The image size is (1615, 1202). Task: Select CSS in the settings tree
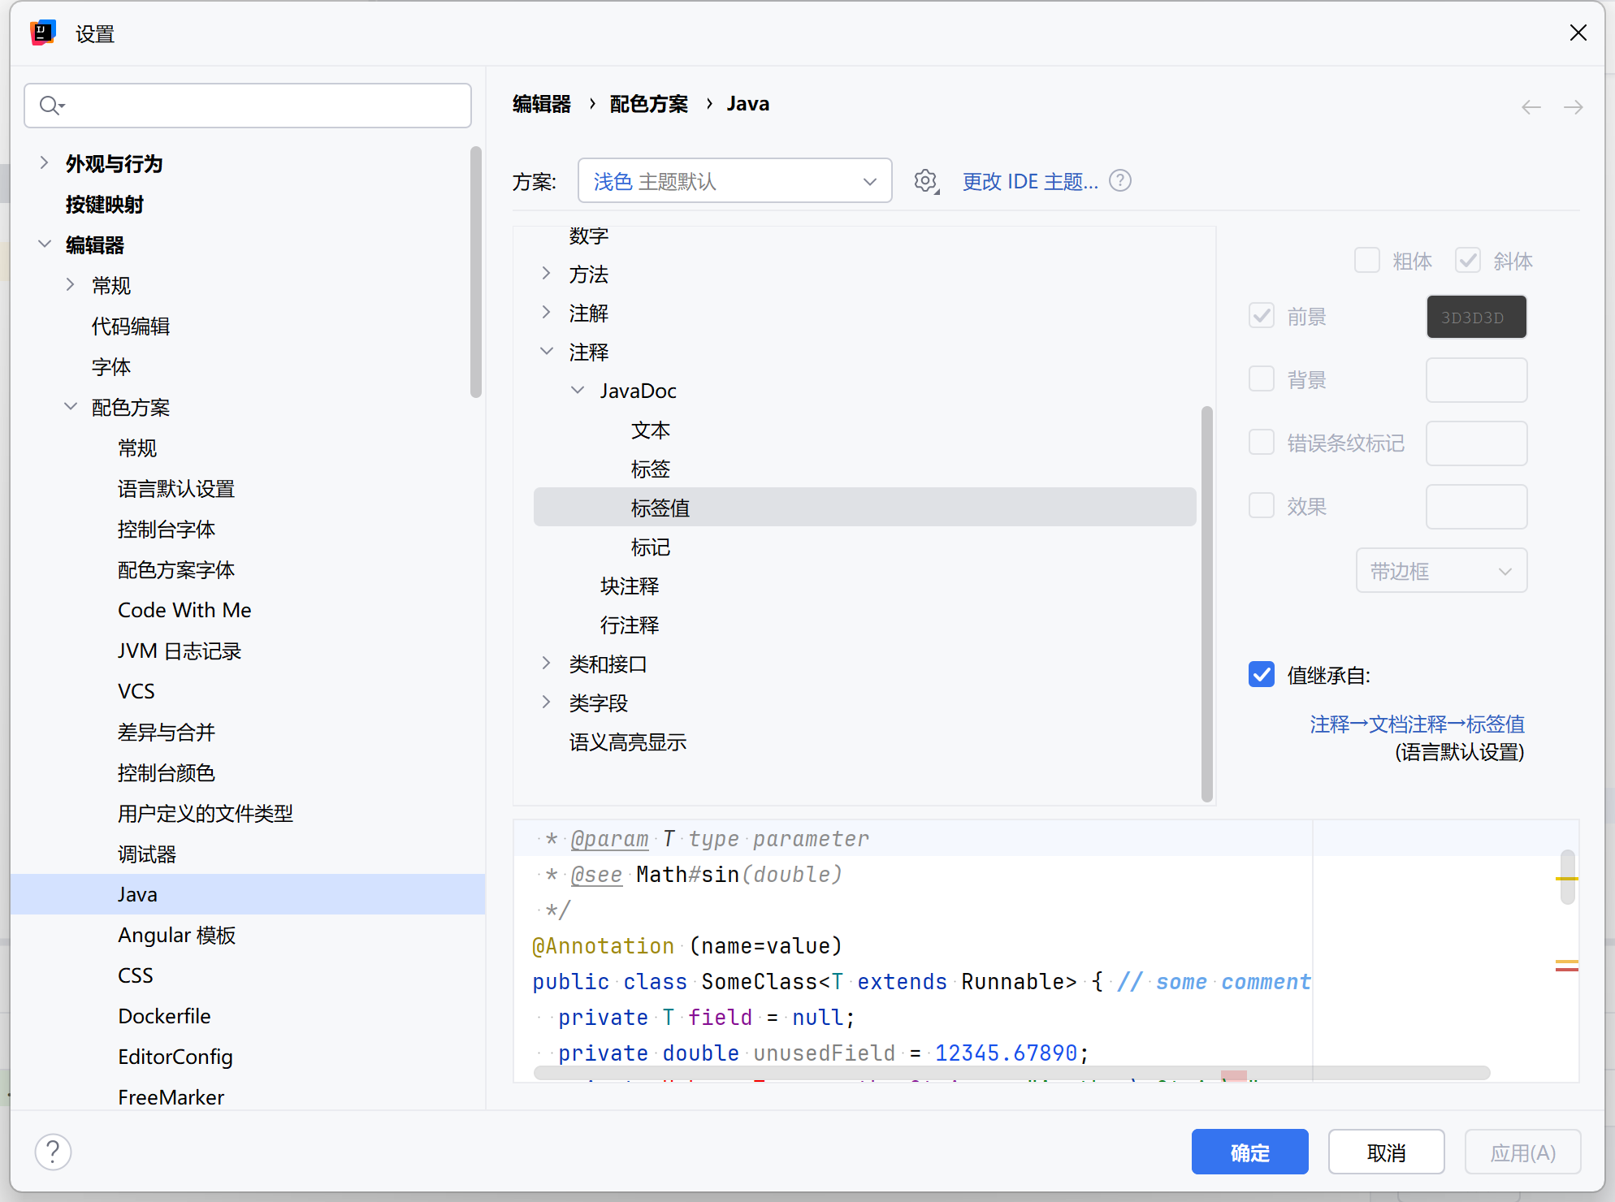(136, 975)
